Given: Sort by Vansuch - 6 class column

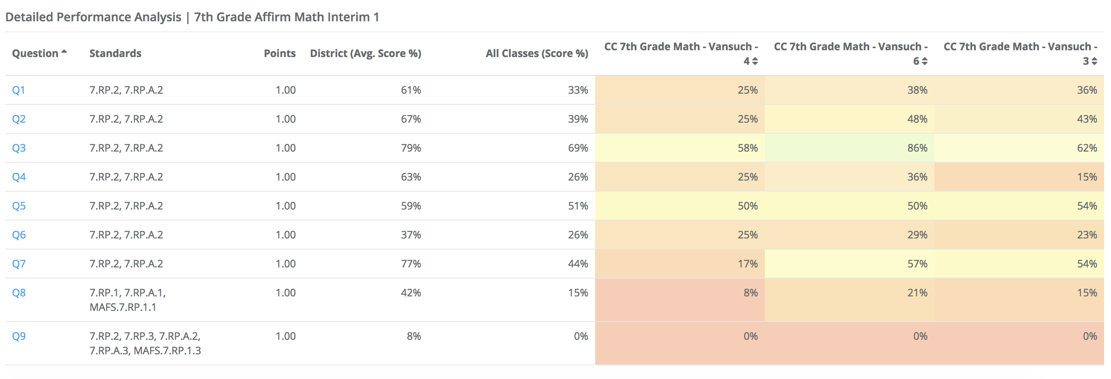Looking at the screenshot, I should click(924, 62).
